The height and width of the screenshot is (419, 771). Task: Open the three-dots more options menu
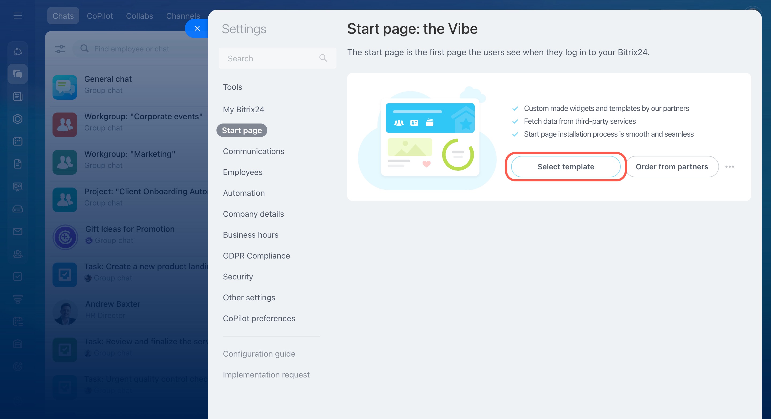(x=730, y=167)
